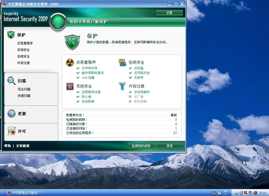The height and width of the screenshot is (196, 269).
Task: Start 快速扫描 from the sidebar
Action: 24,96
